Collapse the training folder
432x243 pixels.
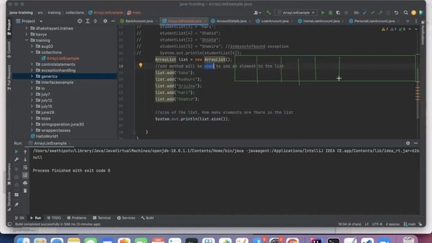pyautogui.click(x=26, y=40)
